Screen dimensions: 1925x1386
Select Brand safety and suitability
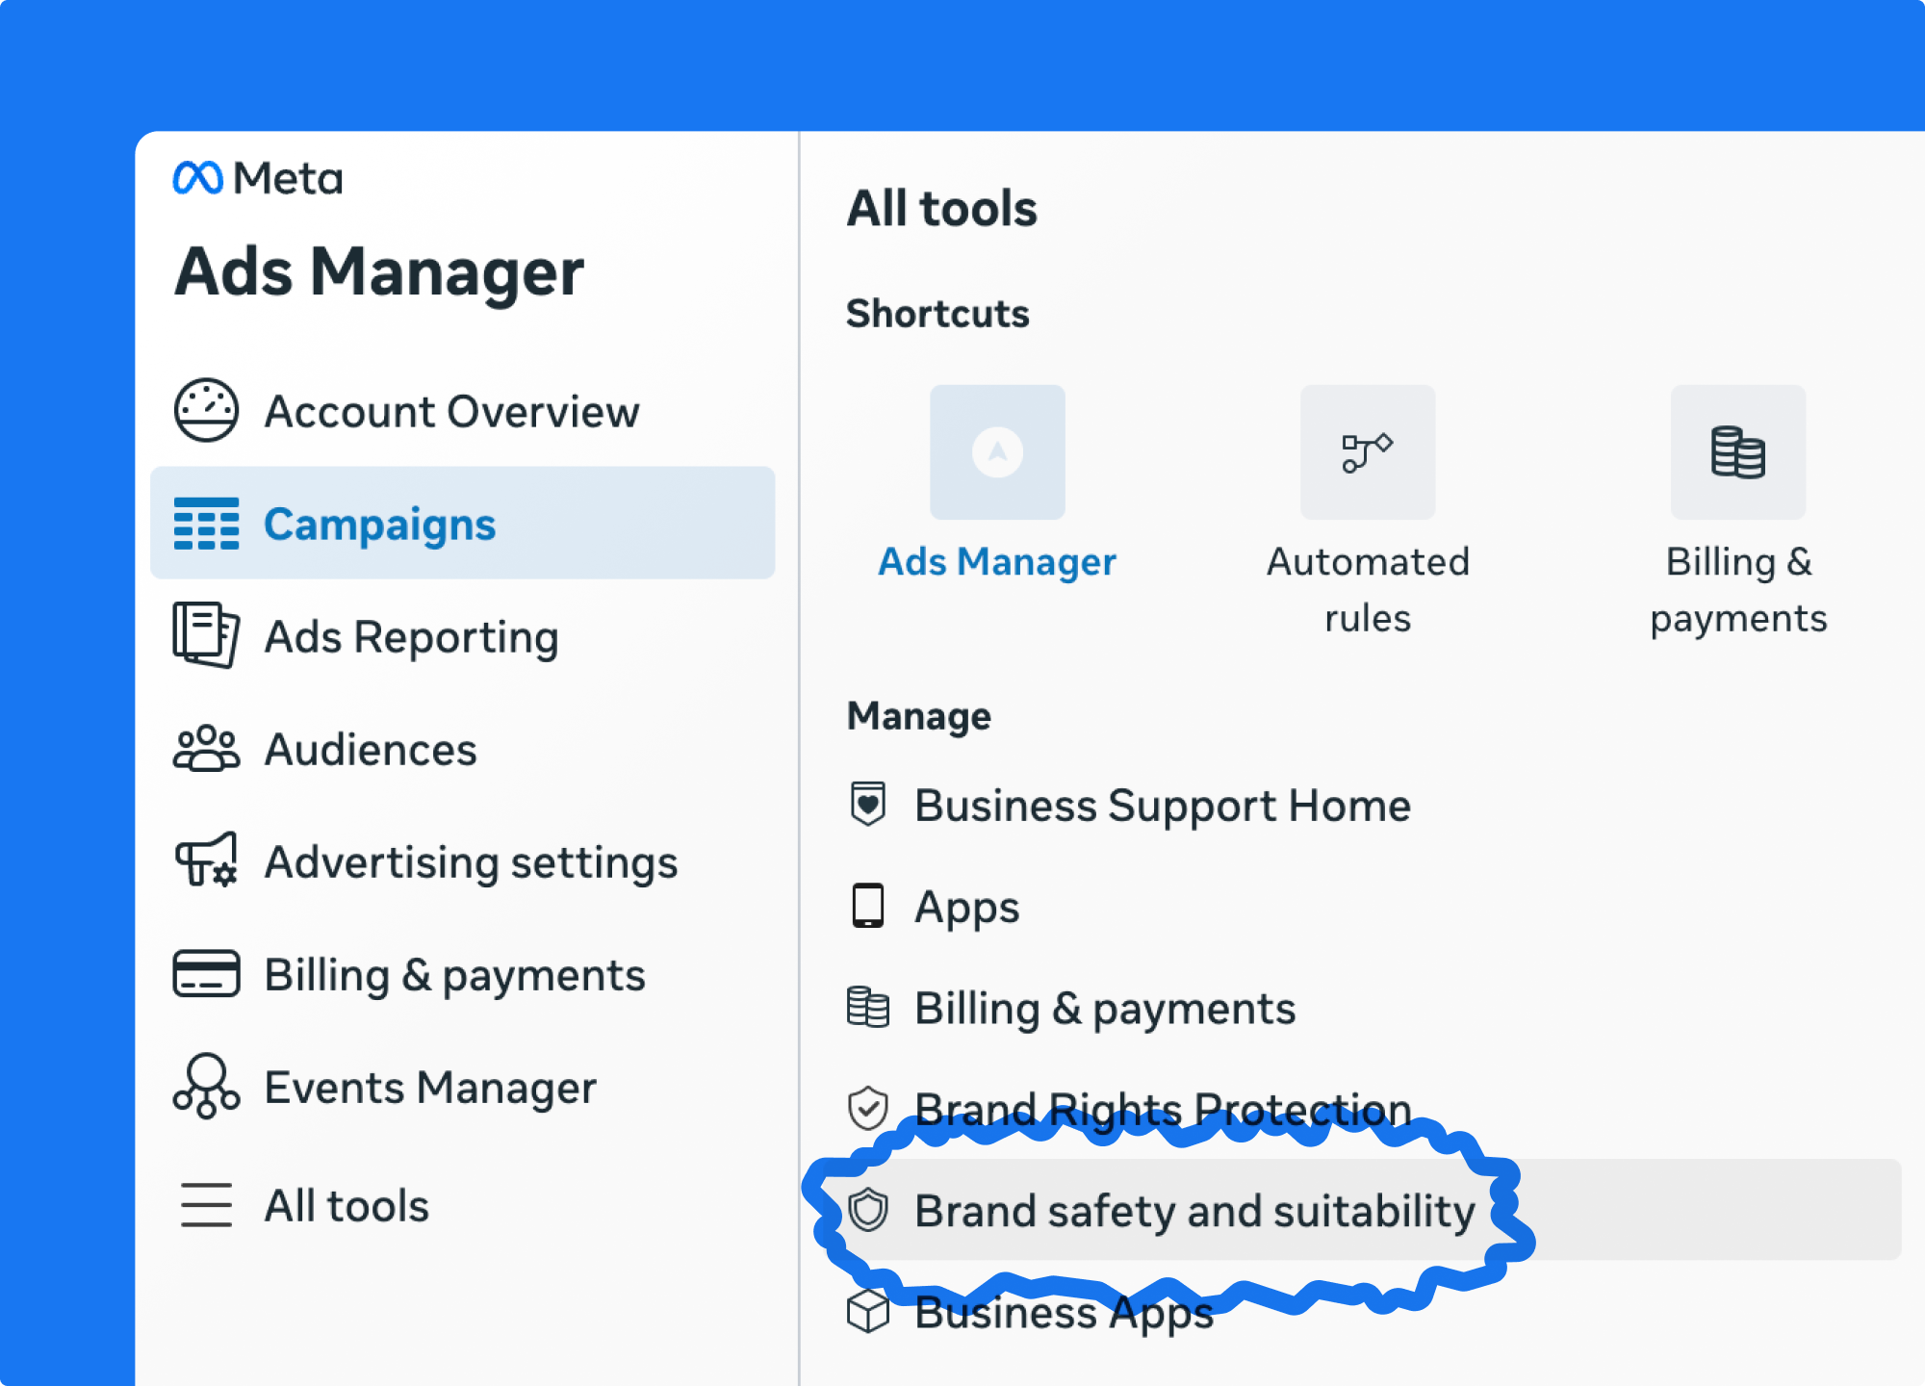tap(1193, 1211)
